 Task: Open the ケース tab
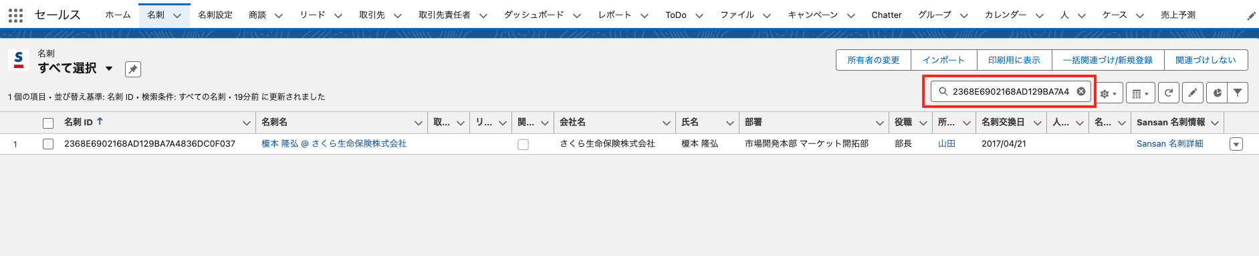point(1115,15)
